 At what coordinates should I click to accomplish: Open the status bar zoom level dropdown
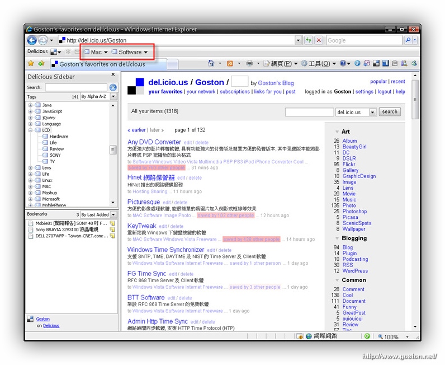coord(408,337)
